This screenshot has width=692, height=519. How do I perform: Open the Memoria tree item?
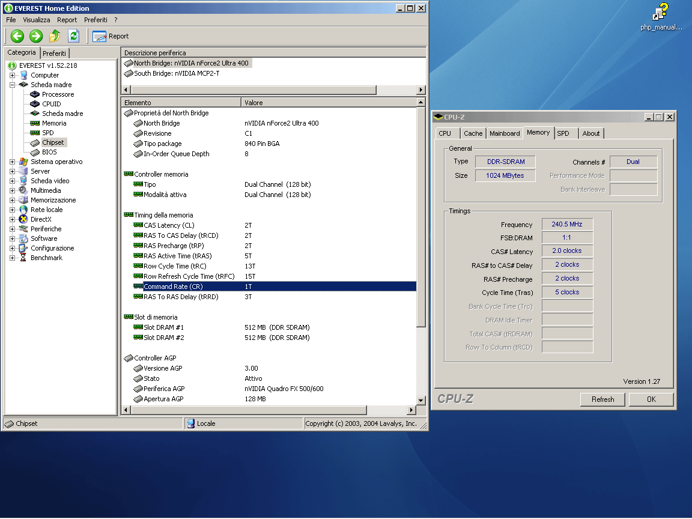54,123
